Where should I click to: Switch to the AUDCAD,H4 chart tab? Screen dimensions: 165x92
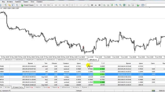[72, 60]
